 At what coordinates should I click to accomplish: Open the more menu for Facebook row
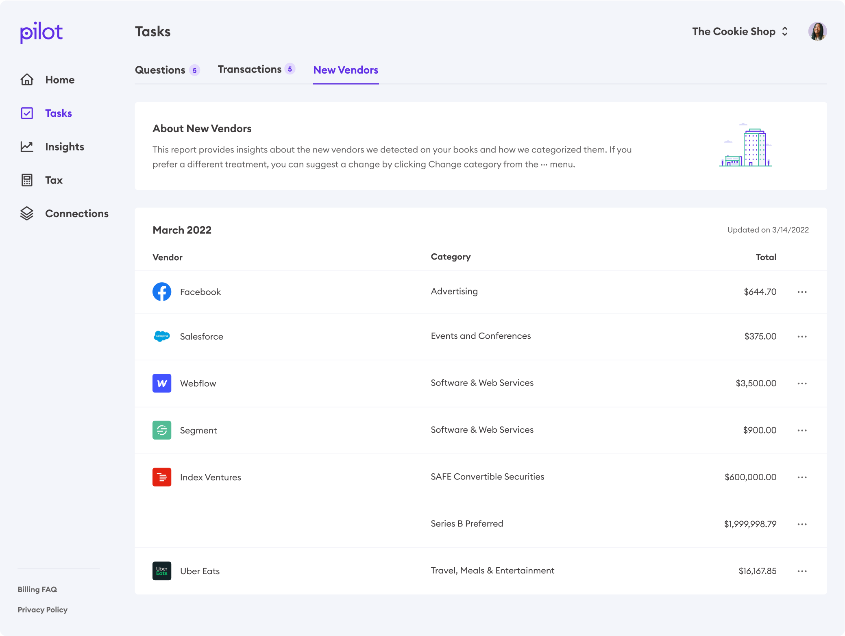click(802, 292)
